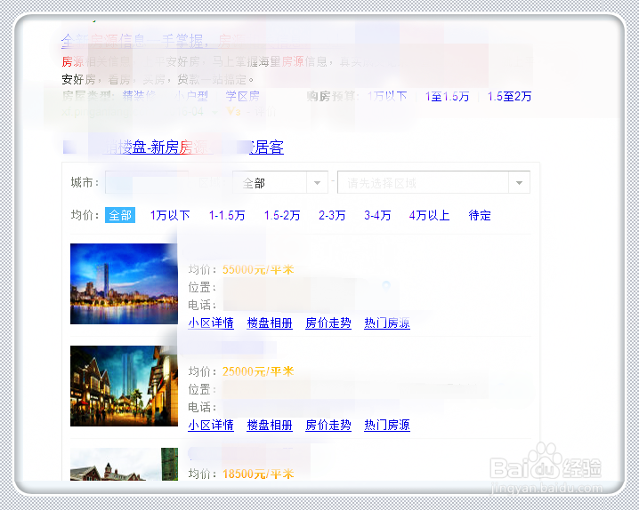Select the 全部 price filter tab

tap(120, 215)
